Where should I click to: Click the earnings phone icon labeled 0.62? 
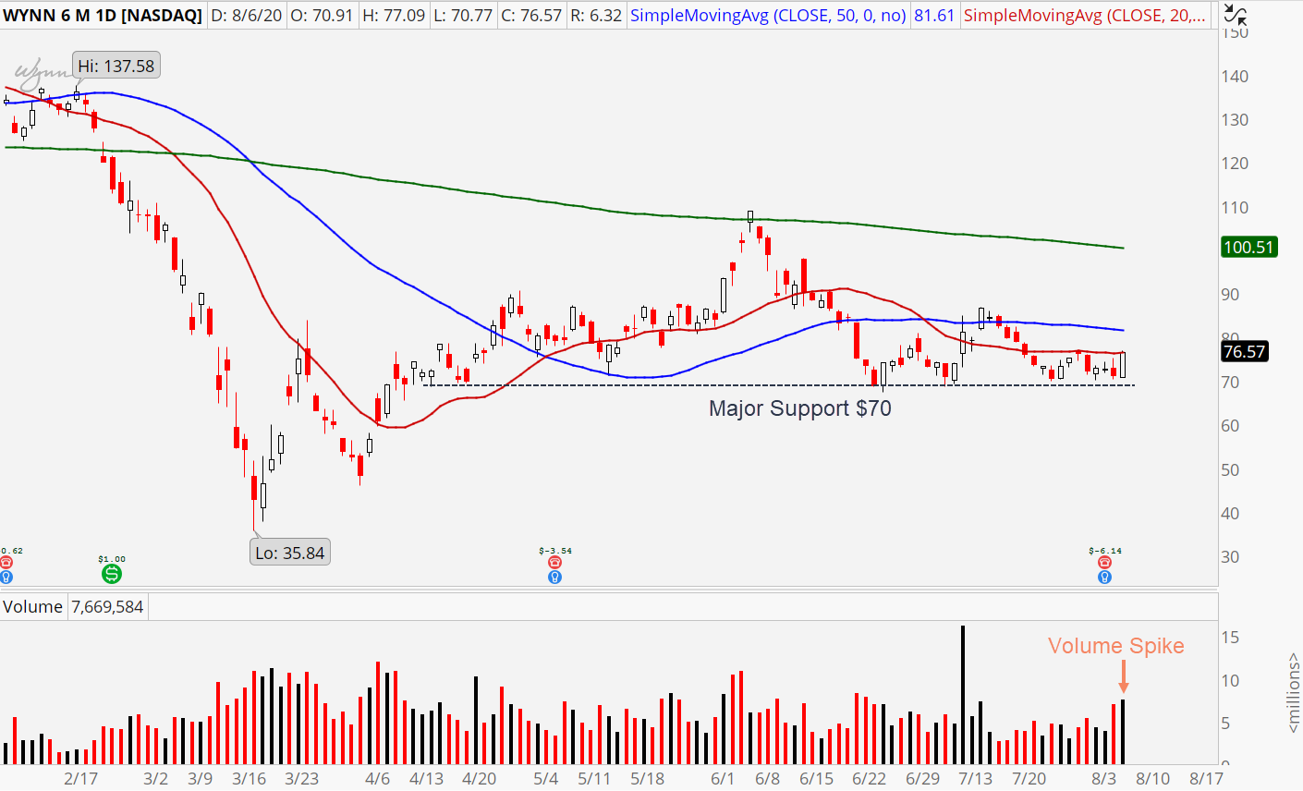click(6, 563)
